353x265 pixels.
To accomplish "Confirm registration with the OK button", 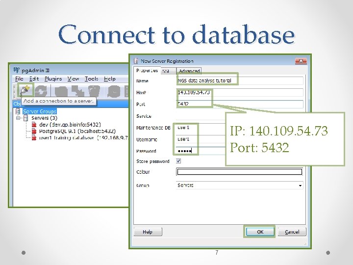I will coord(260,232).
